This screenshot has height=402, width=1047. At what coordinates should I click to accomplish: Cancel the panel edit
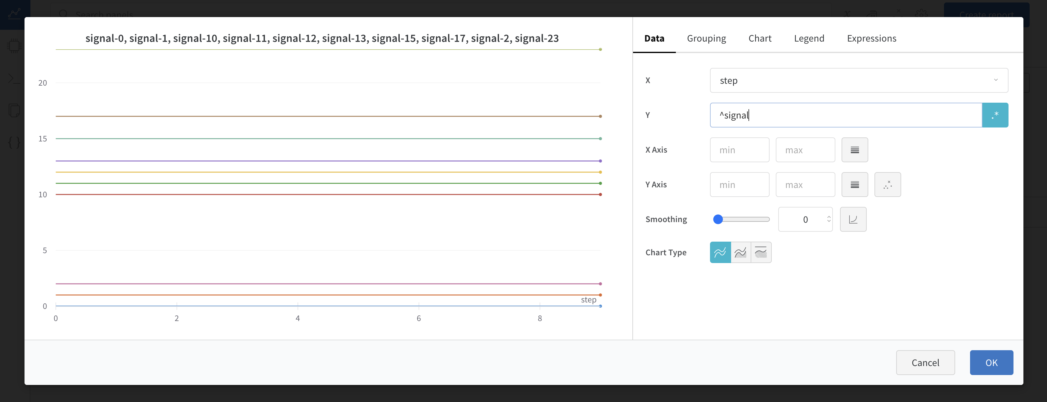925,362
